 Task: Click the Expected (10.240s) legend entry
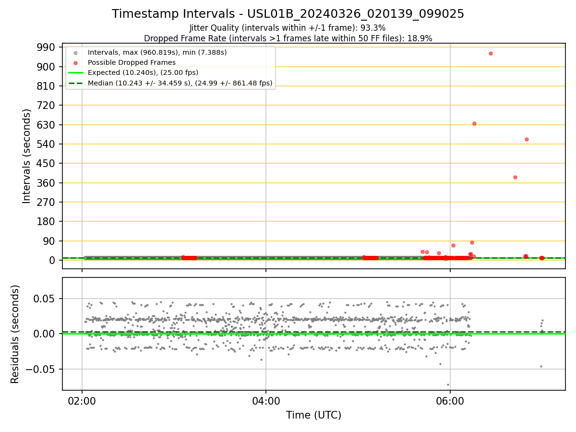click(x=143, y=73)
